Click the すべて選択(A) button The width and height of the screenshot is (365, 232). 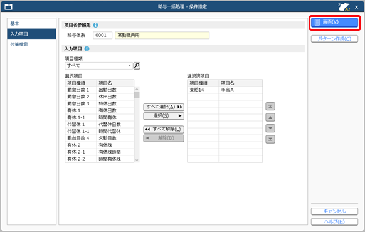click(164, 107)
